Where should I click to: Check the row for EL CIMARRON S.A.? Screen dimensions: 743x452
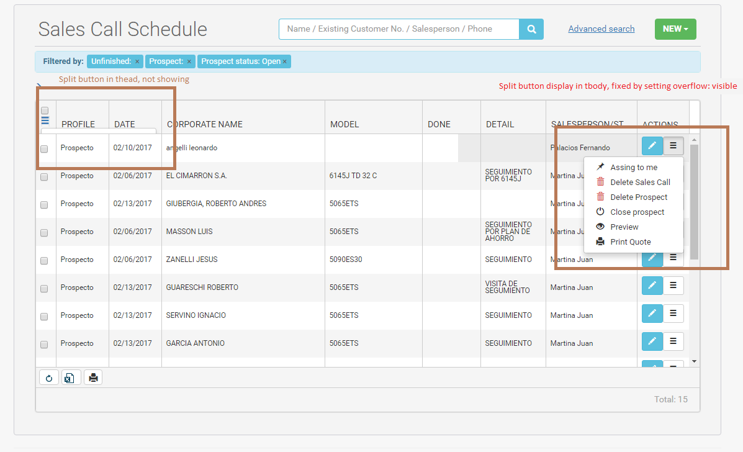pos(44,177)
